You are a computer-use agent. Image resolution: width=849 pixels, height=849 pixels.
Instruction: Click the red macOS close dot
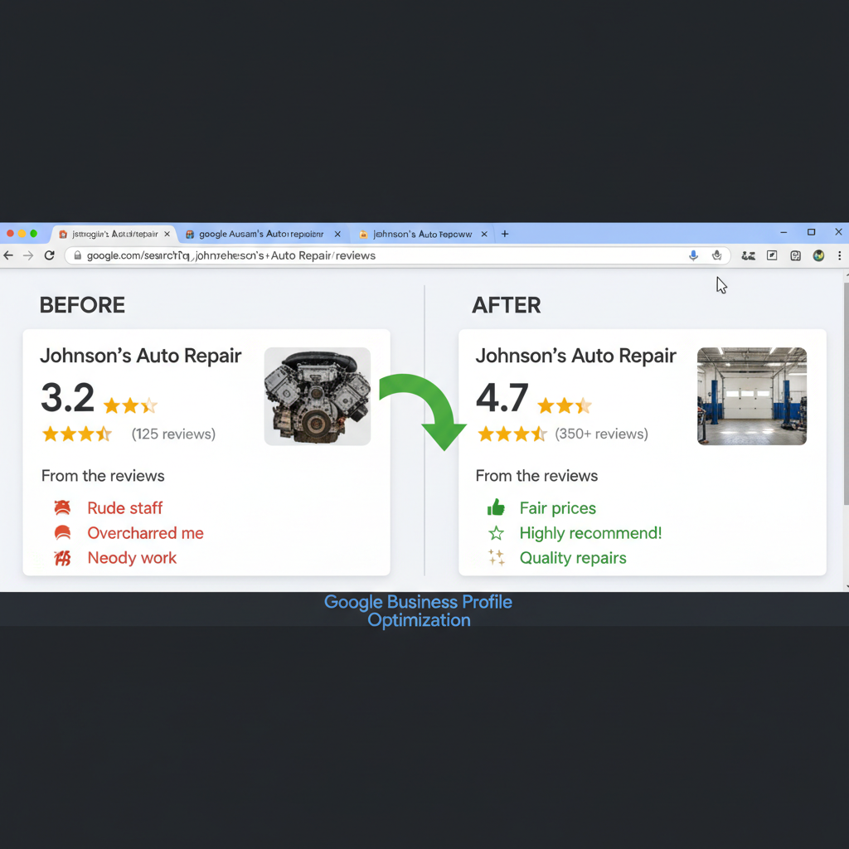coord(10,233)
